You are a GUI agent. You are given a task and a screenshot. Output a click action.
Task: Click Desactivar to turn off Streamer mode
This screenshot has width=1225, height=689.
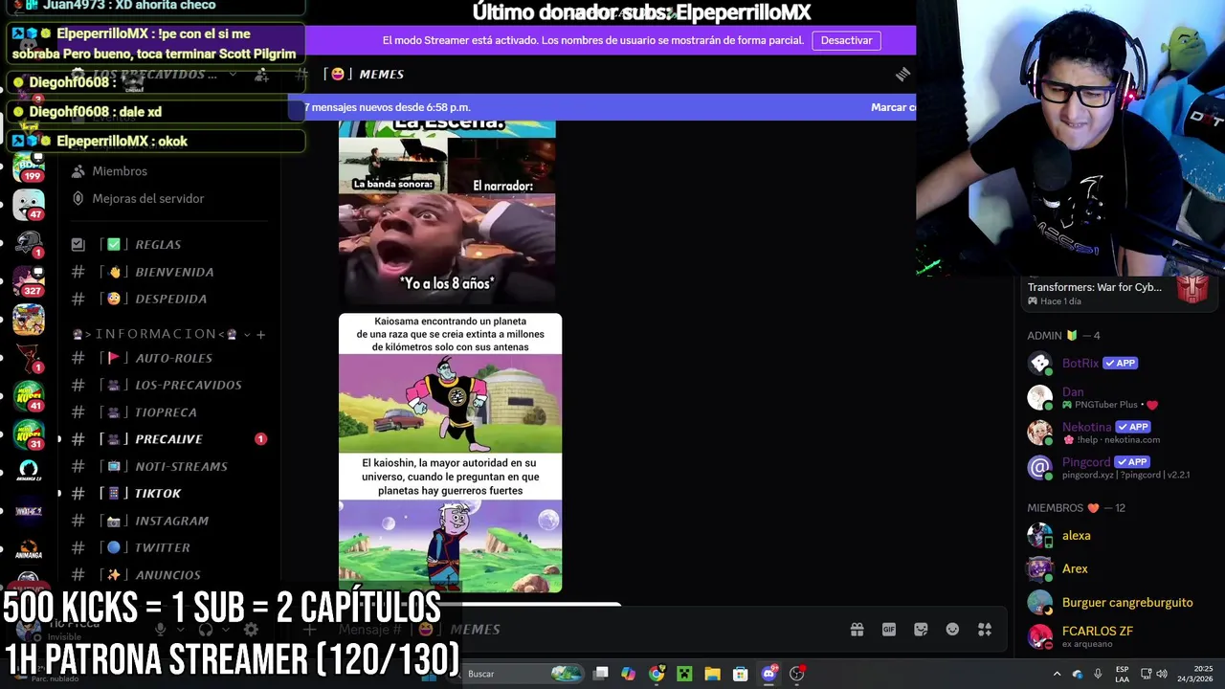click(846, 40)
